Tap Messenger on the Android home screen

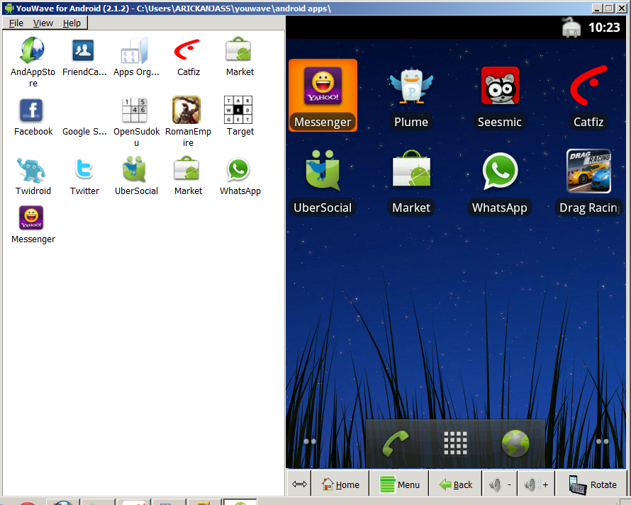tap(323, 96)
